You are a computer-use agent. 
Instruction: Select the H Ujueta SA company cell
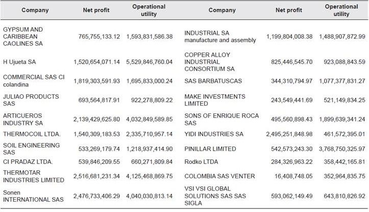[x=20, y=62]
